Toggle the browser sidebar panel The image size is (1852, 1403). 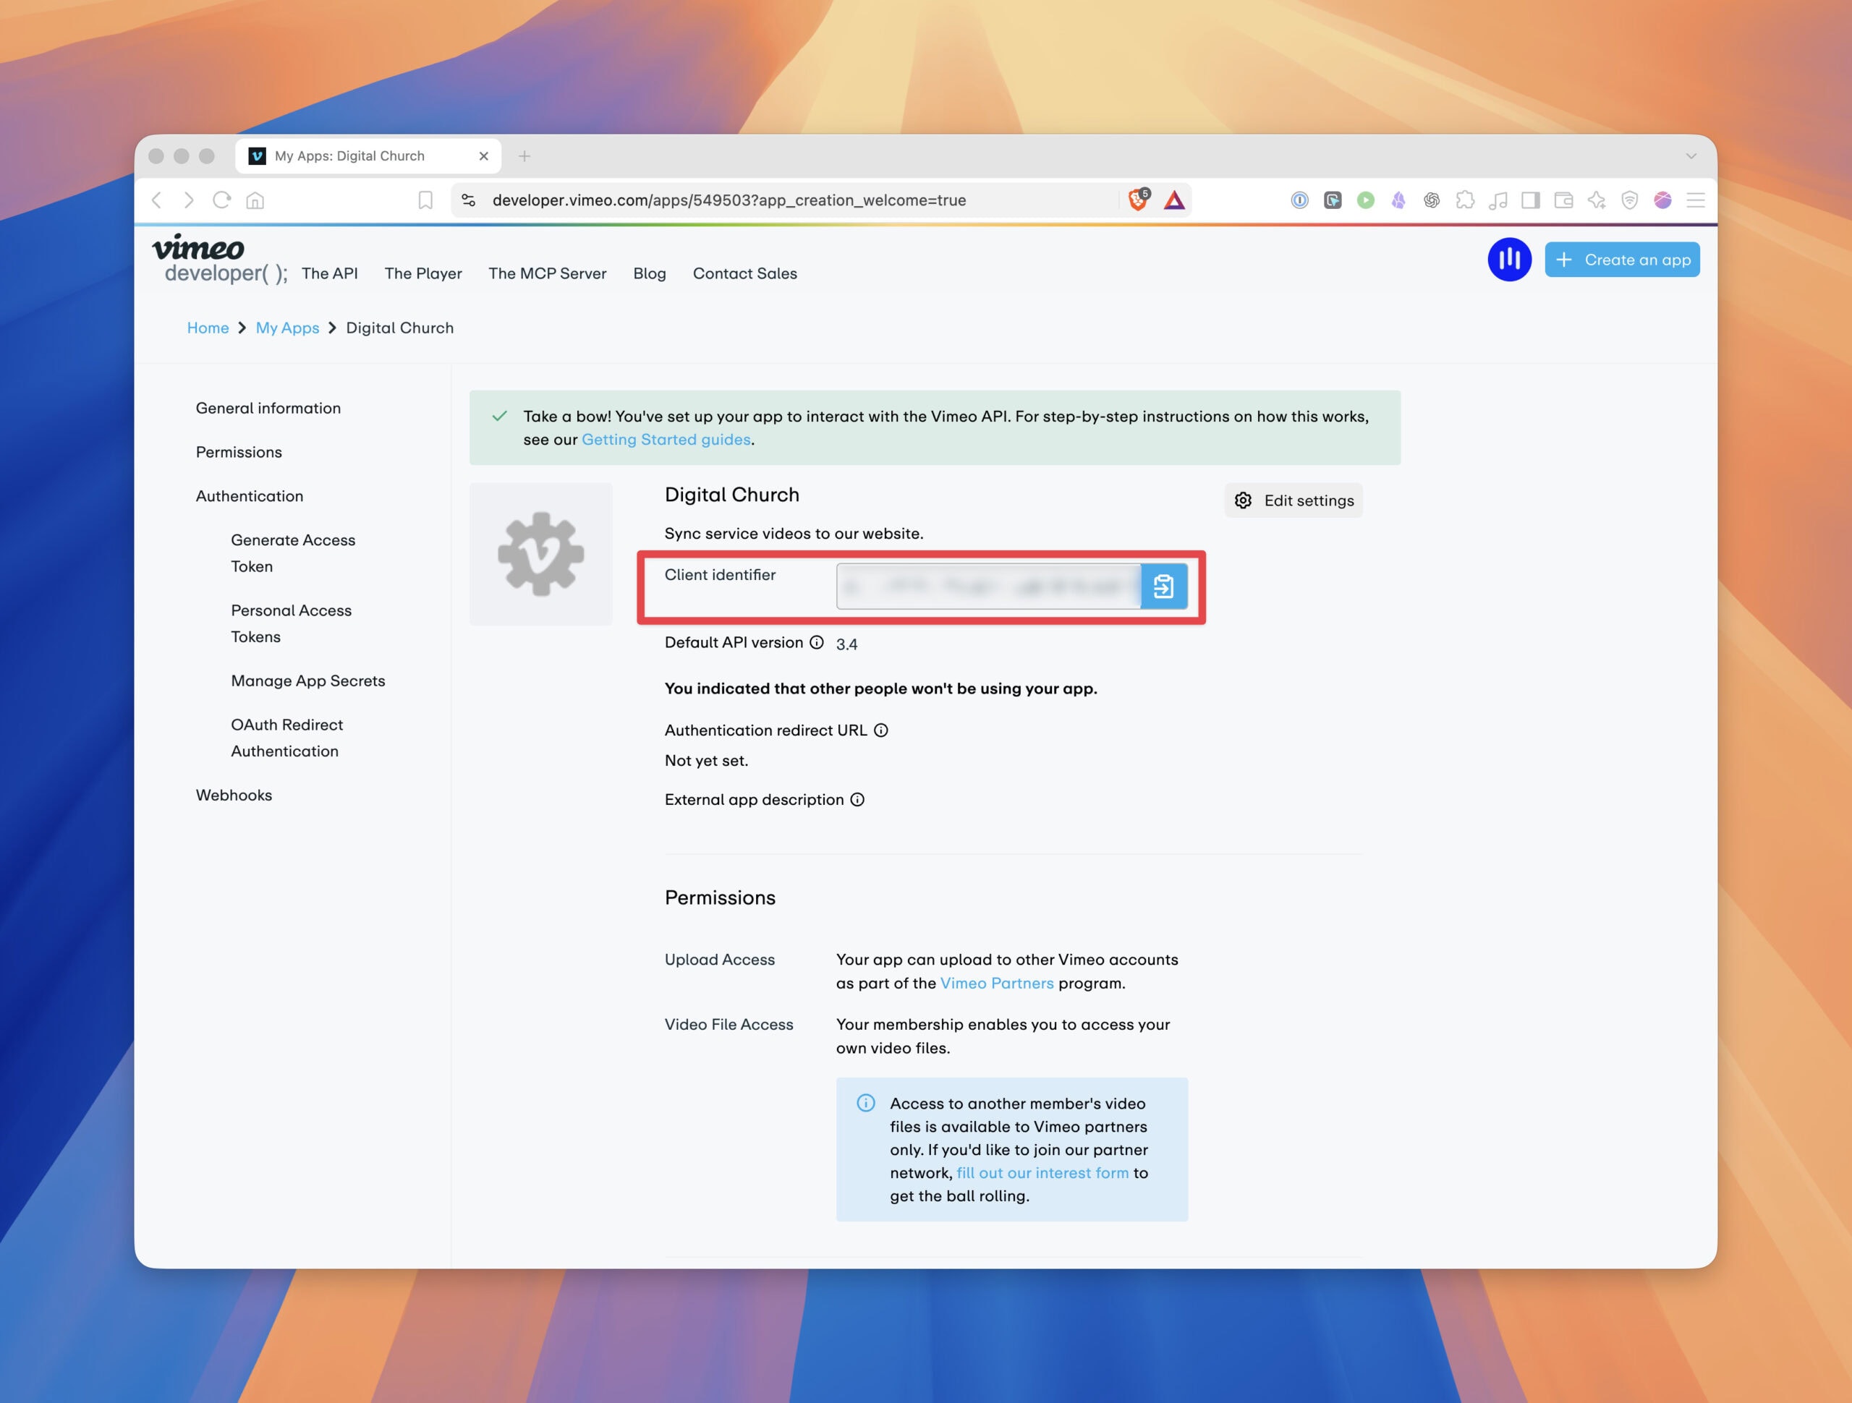click(1531, 200)
